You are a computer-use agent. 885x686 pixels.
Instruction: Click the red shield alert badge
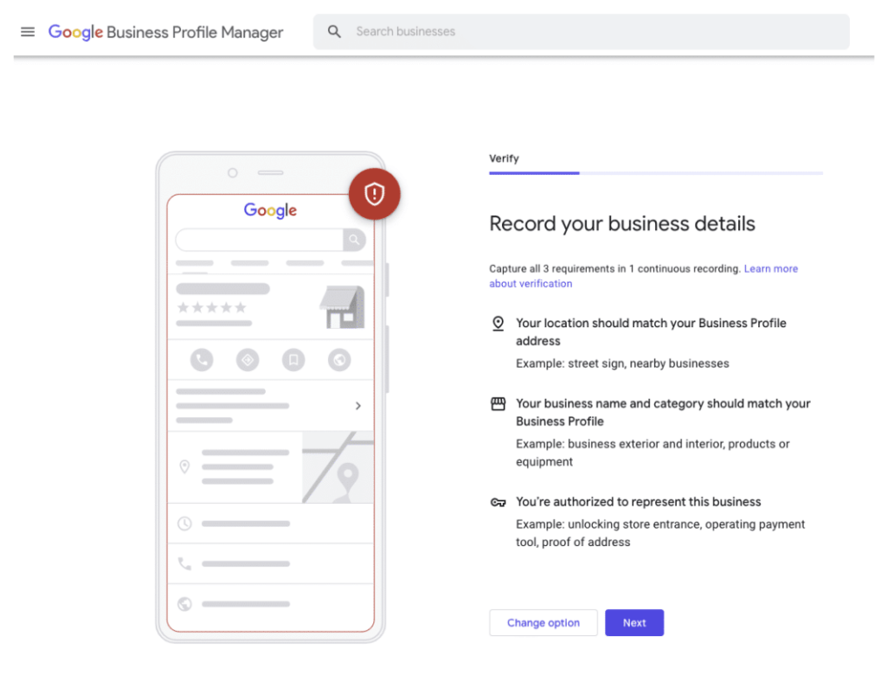(x=374, y=193)
